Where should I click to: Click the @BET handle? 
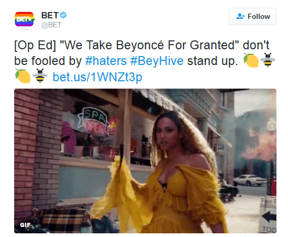(51, 25)
